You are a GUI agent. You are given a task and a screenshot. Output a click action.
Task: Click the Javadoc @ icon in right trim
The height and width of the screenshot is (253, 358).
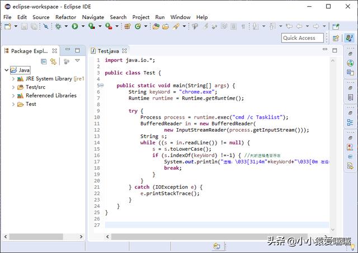coord(350,156)
